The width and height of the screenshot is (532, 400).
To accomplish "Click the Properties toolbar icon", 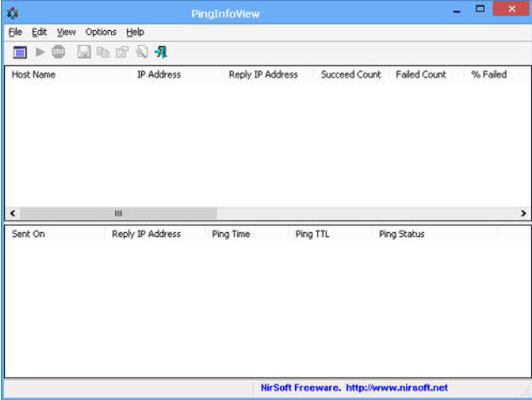I will (x=122, y=52).
